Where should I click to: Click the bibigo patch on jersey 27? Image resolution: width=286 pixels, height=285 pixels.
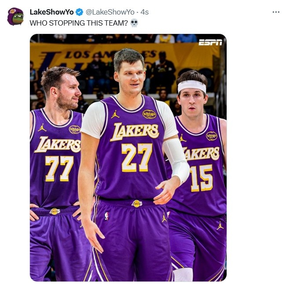(x=149, y=114)
